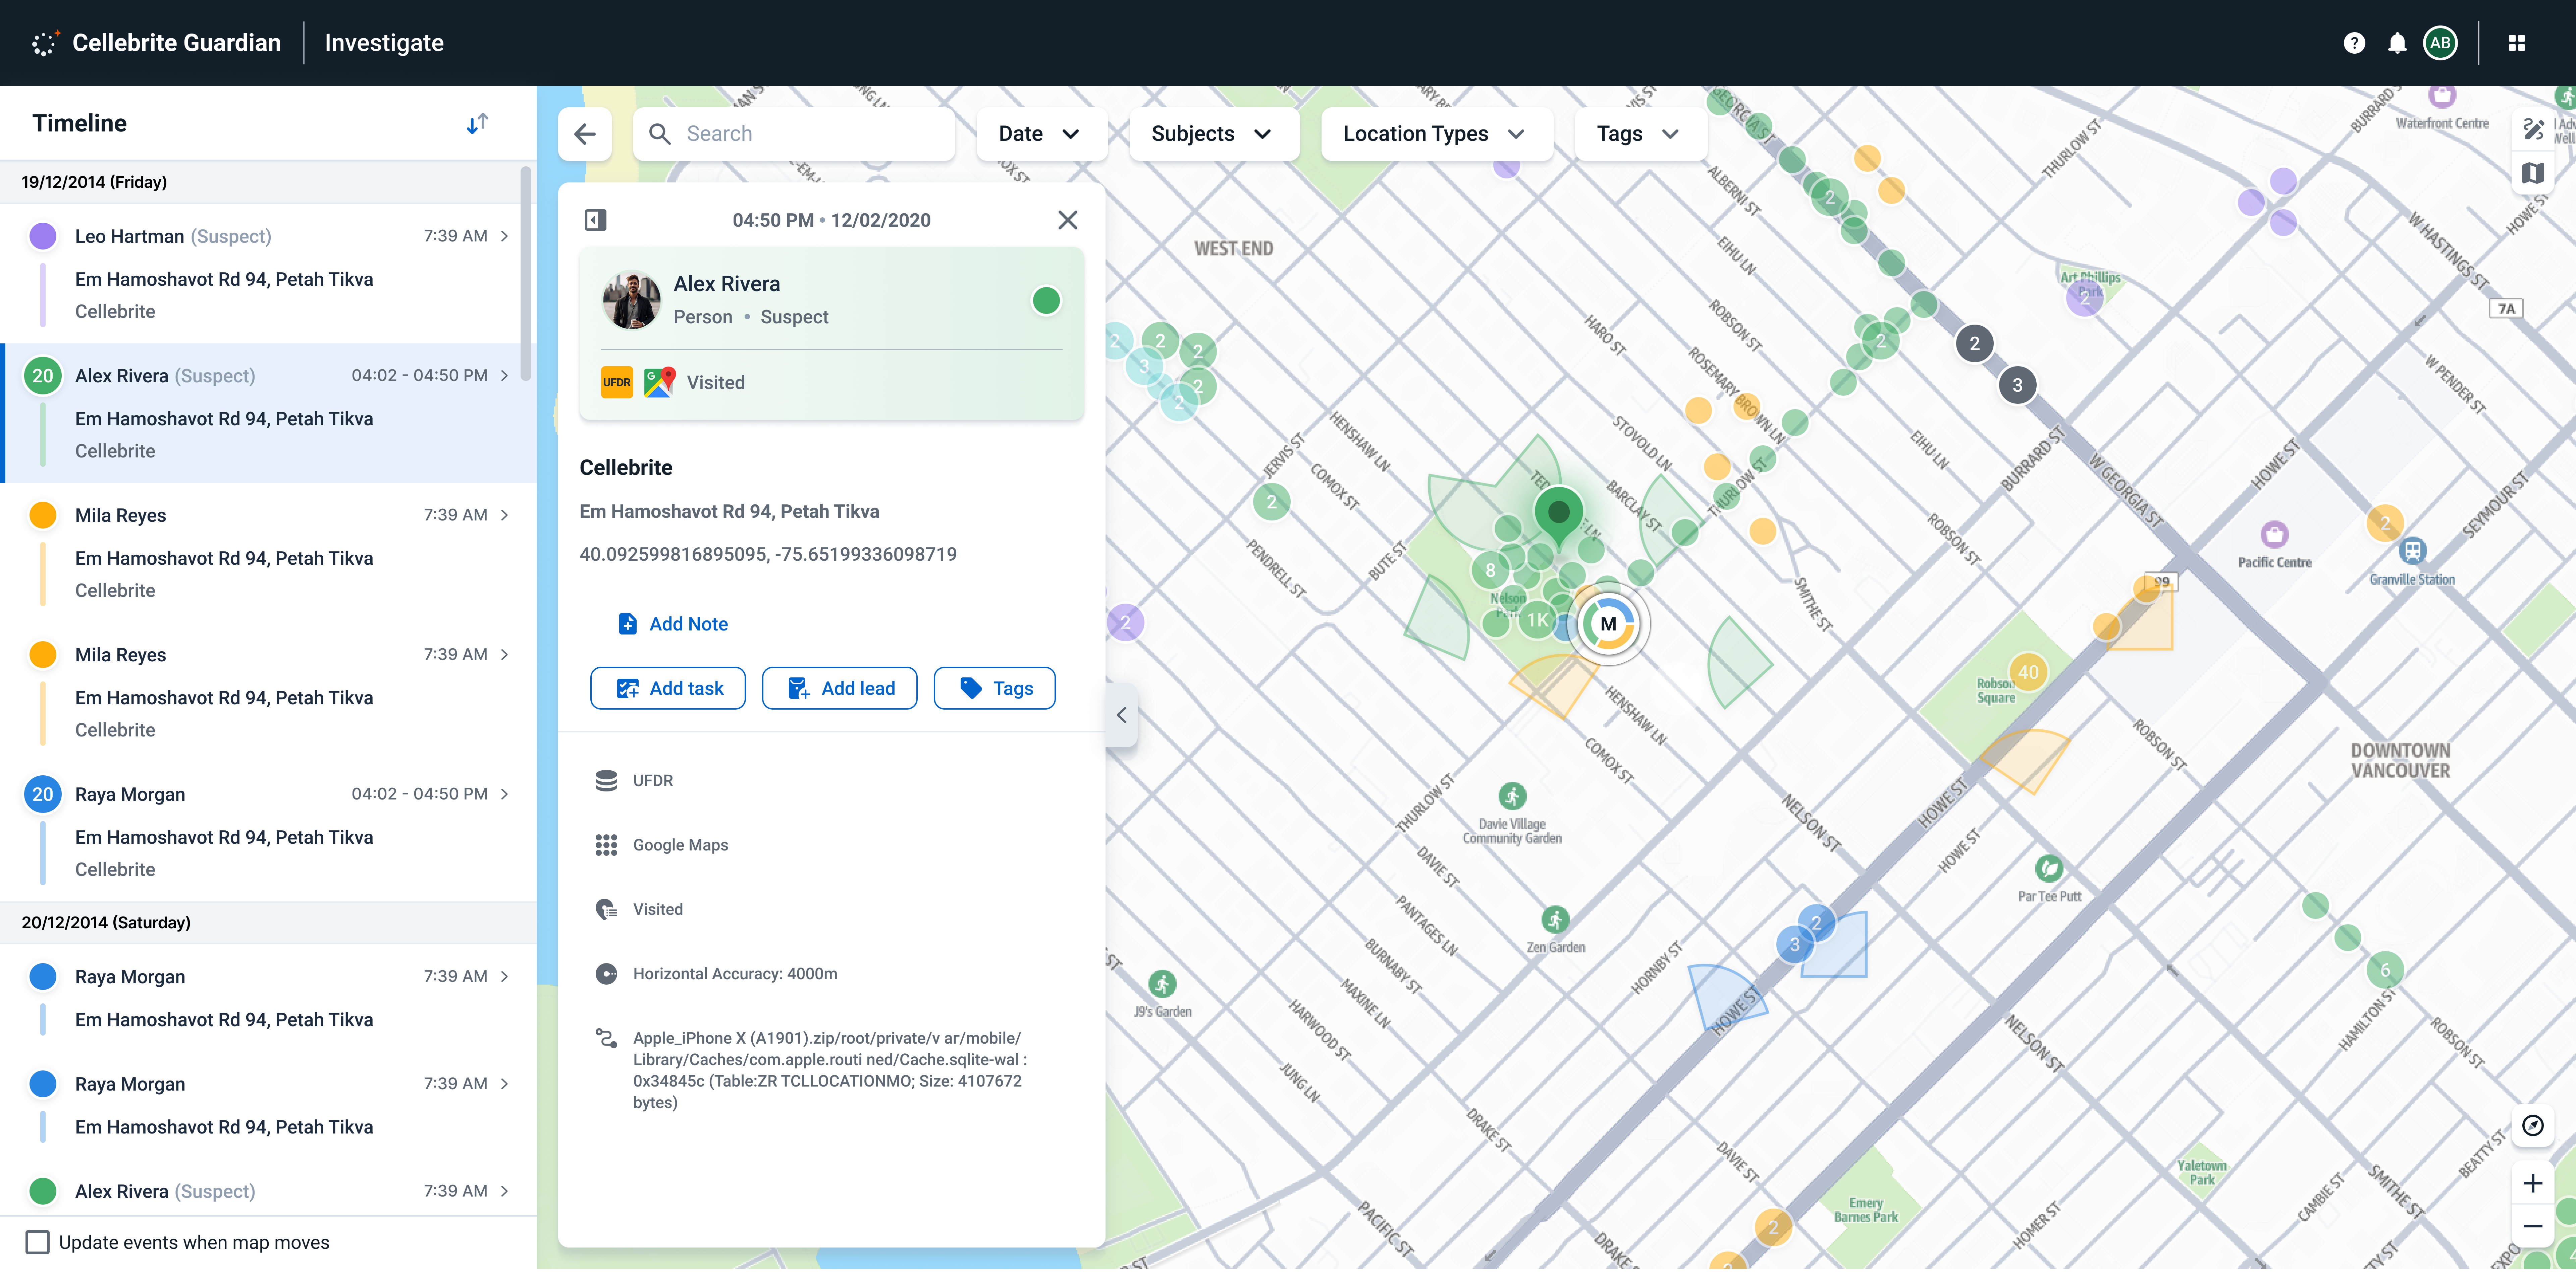
Task: Click the M multi-subject cluster marker
Action: [1608, 624]
